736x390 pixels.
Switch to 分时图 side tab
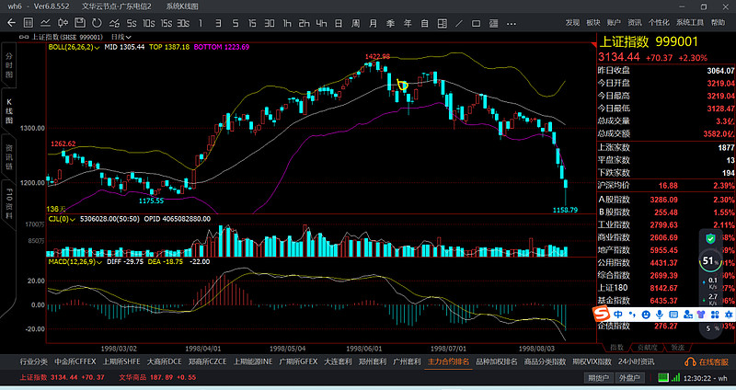(x=9, y=65)
